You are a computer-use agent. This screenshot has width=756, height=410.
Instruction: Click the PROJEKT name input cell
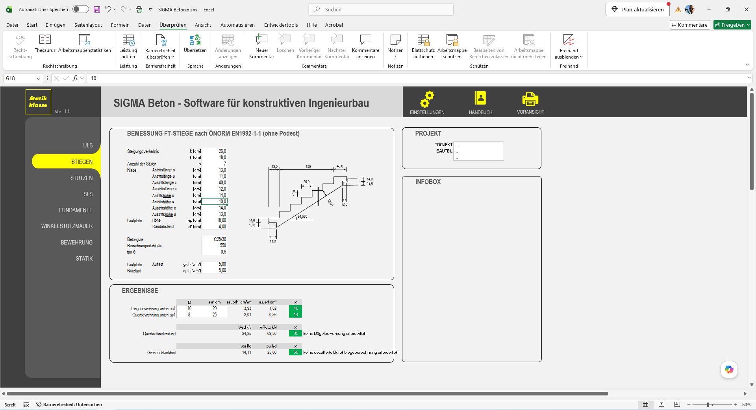tap(478, 145)
